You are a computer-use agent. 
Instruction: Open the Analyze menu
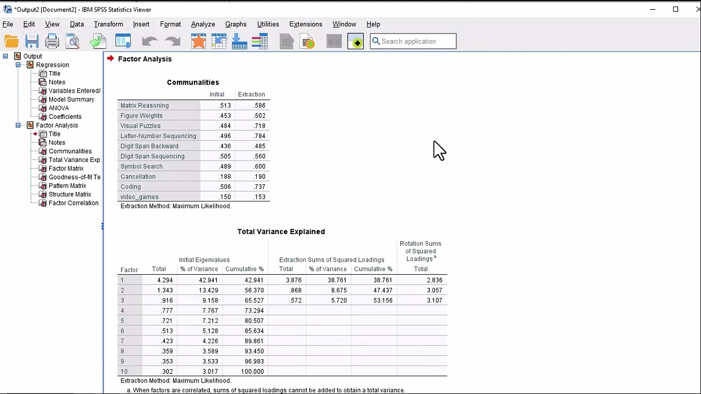point(203,24)
